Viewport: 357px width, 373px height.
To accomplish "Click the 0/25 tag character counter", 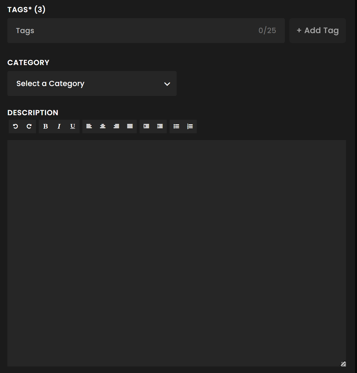I will click(267, 31).
